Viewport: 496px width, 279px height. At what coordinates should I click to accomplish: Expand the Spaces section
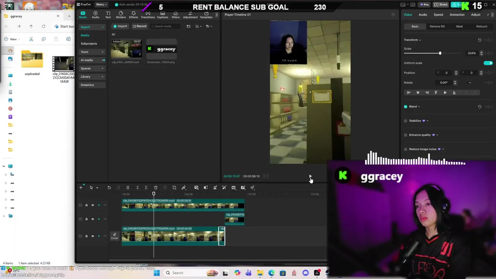[103, 69]
